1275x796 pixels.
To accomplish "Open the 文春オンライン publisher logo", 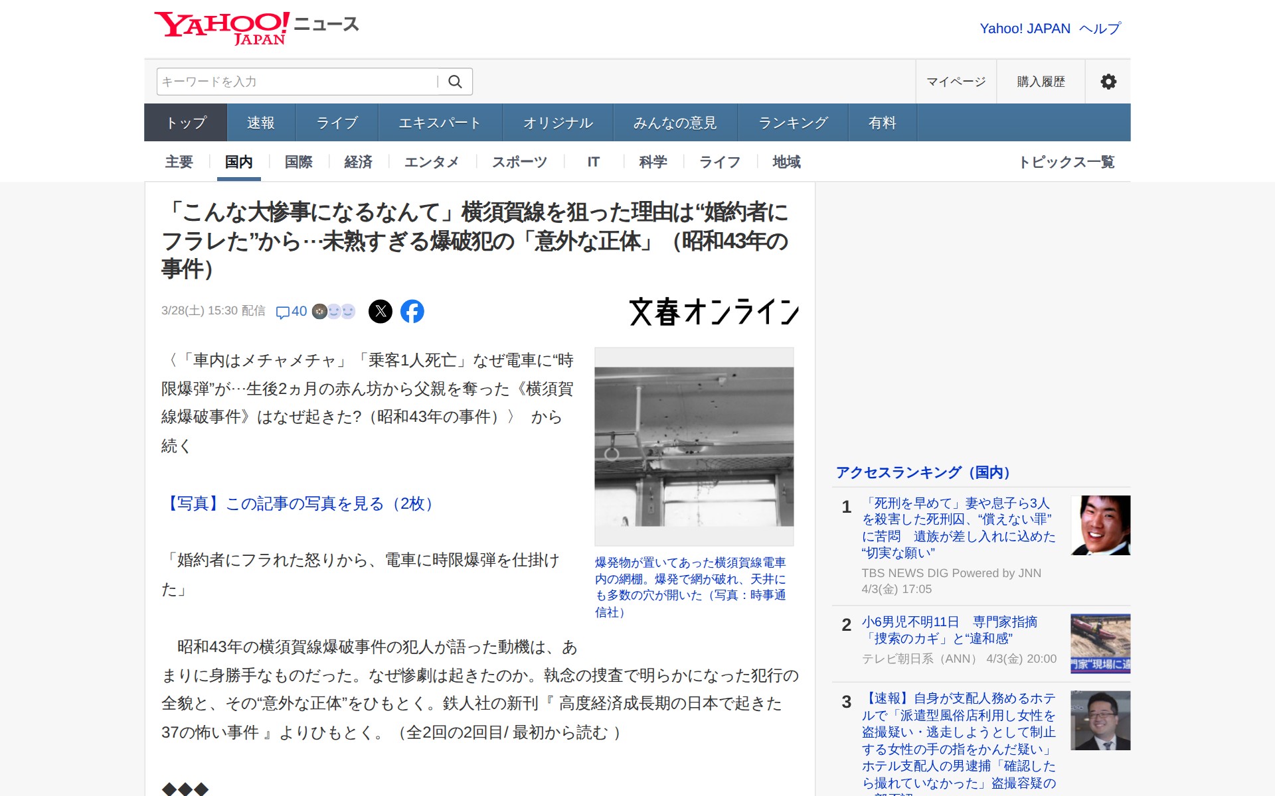I will click(714, 311).
